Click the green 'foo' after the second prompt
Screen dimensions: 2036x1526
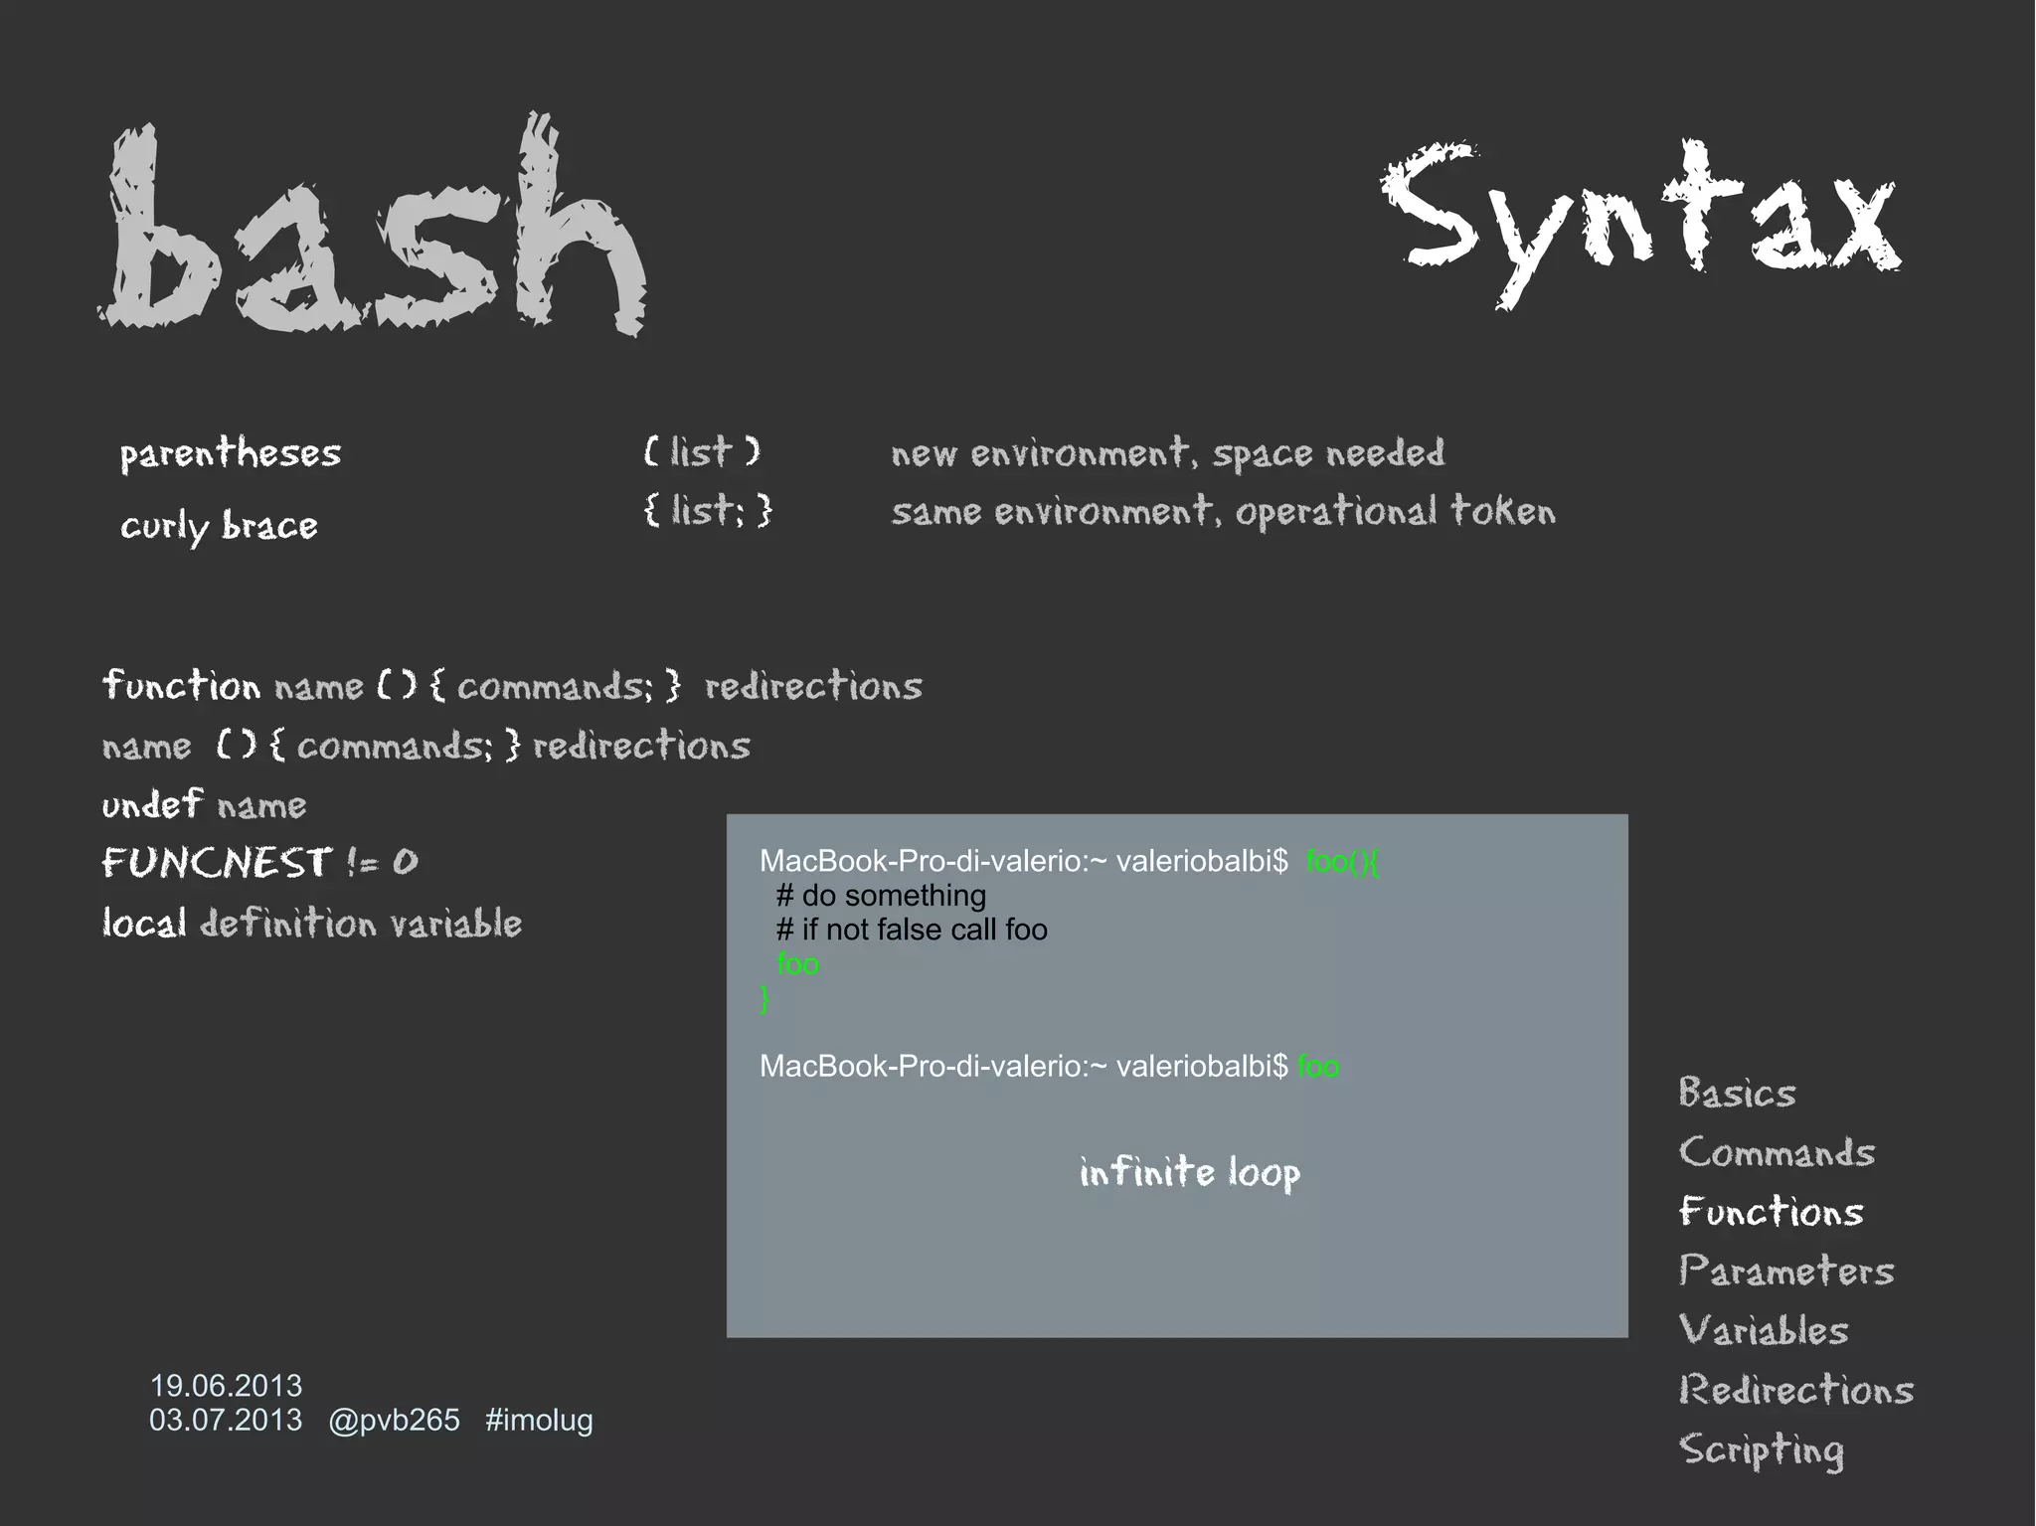coord(1318,1067)
